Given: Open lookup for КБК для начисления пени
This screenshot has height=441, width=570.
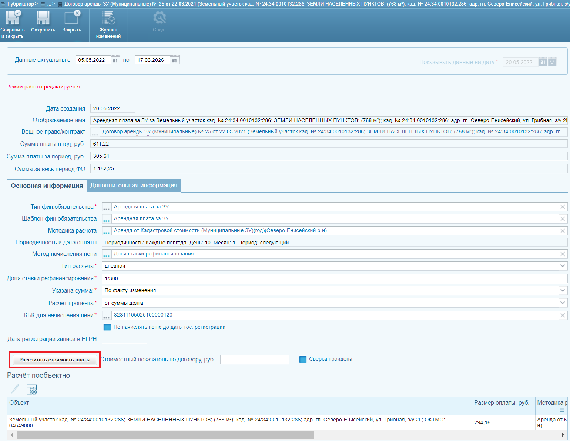Looking at the screenshot, I should tap(107, 315).
